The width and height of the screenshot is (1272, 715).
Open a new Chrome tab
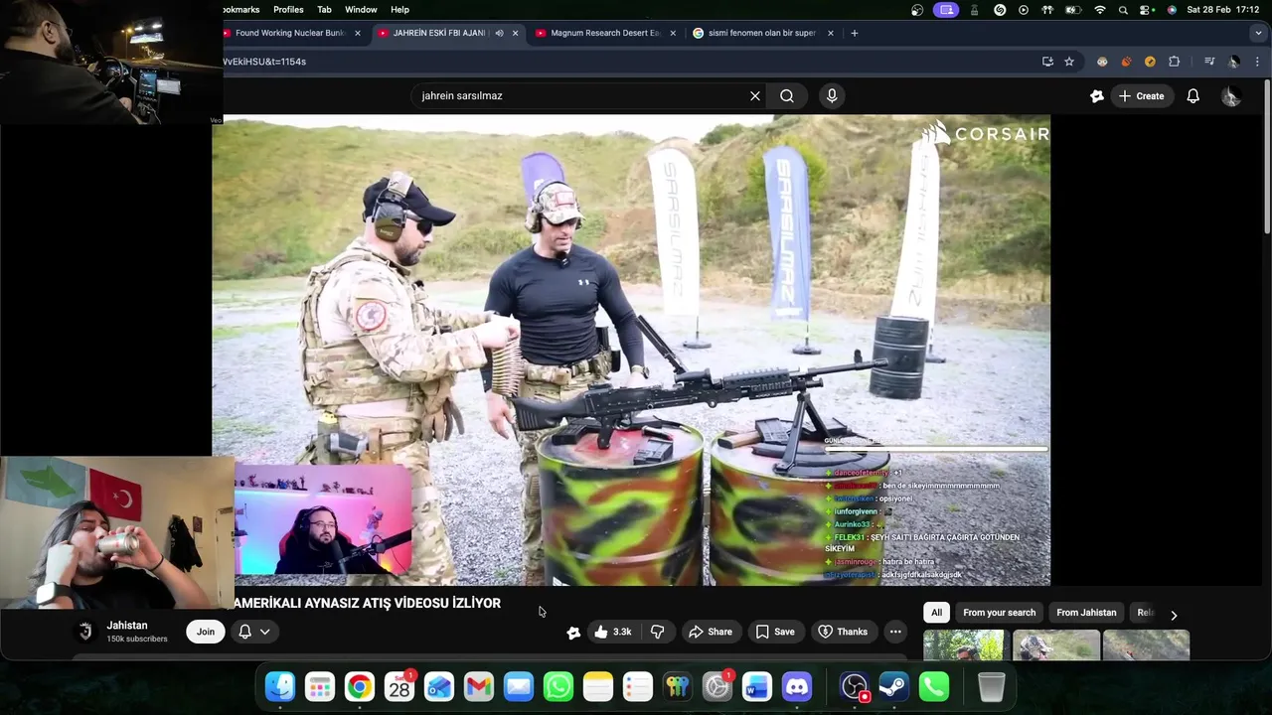[854, 33]
